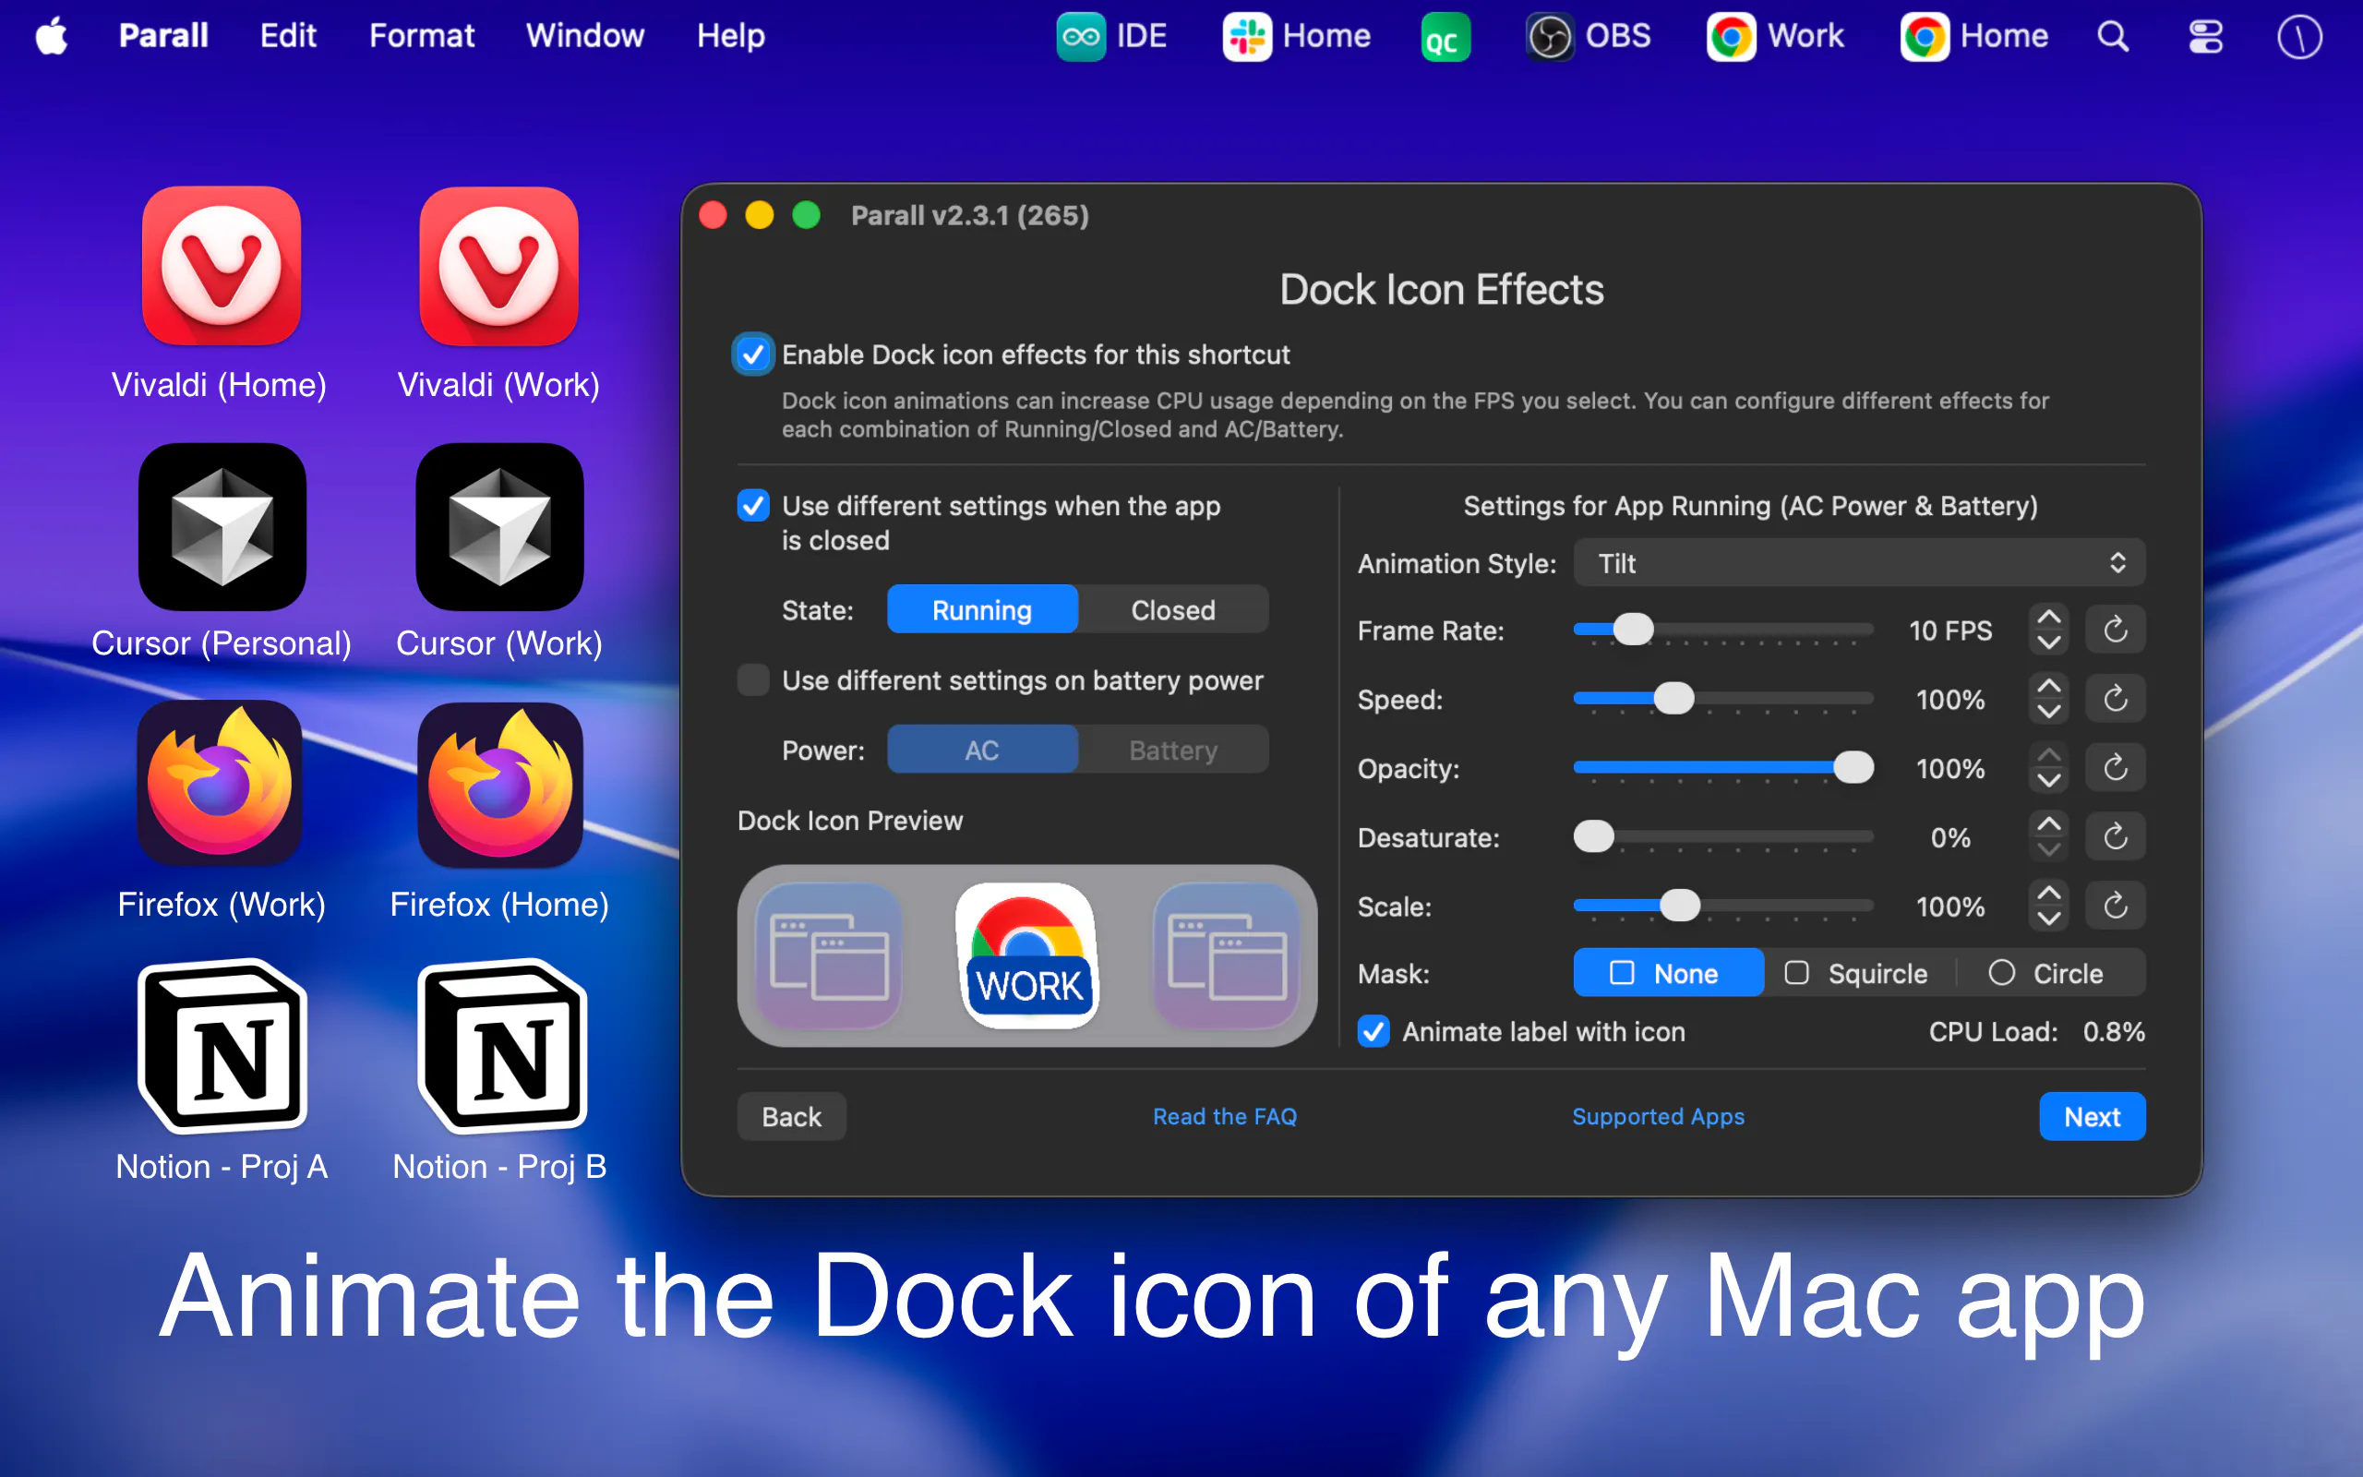Open the Edit menu

point(288,36)
